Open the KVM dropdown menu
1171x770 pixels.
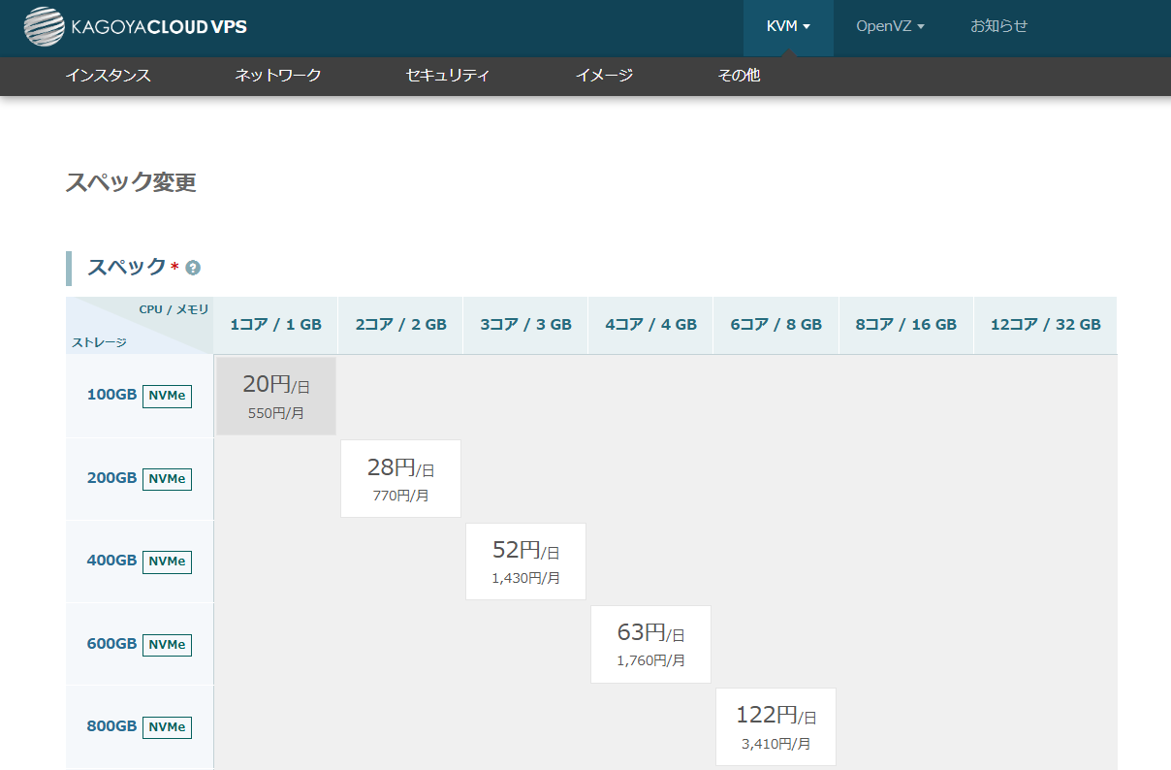coord(787,26)
